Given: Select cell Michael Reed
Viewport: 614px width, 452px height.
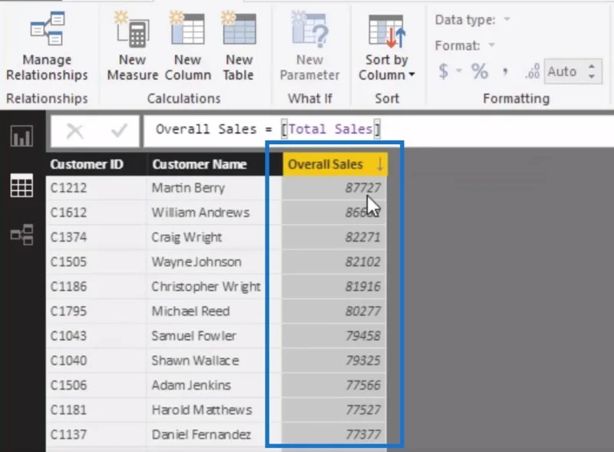Looking at the screenshot, I should pyautogui.click(x=215, y=311).
